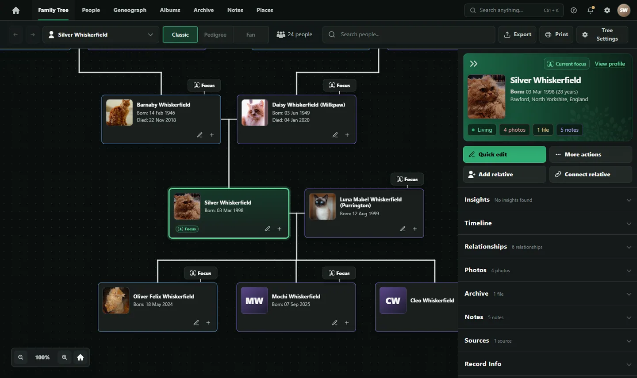The height and width of the screenshot is (378, 637).
Task: Edit Barnaby Whiskerfield with pencil icon
Action: pos(200,135)
